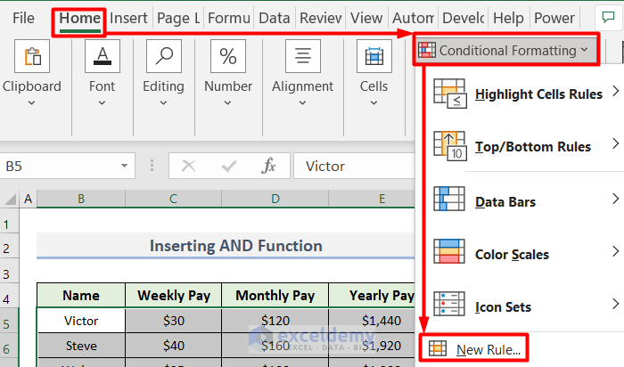Image resolution: width=624 pixels, height=367 pixels.
Task: Click the New Rule table icon
Action: (x=438, y=348)
